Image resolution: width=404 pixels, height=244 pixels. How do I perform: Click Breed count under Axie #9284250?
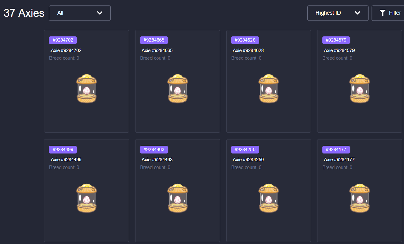(x=246, y=167)
